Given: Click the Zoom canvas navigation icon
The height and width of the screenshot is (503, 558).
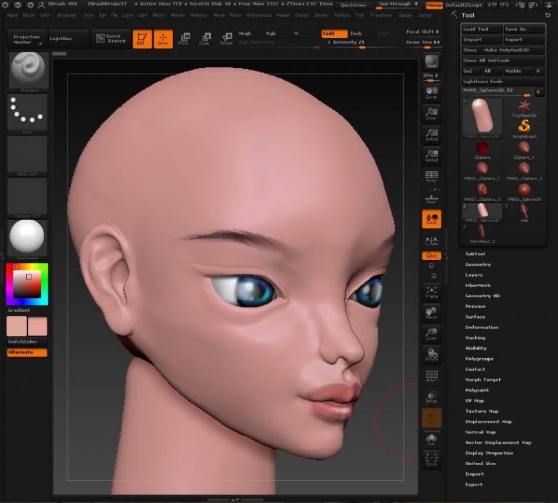Looking at the screenshot, I should (x=431, y=114).
